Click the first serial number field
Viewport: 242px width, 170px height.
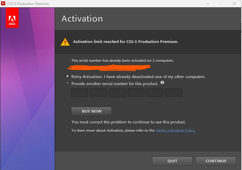click(80, 93)
